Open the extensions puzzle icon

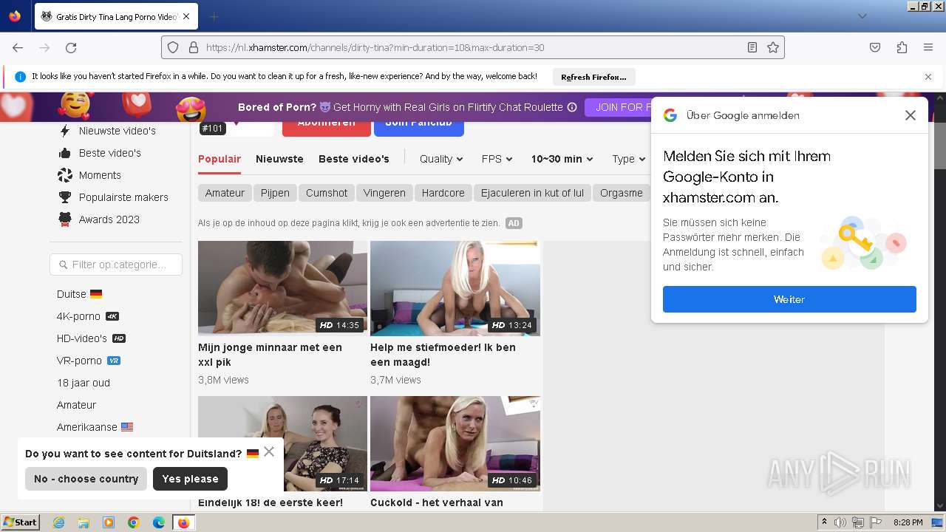902,47
